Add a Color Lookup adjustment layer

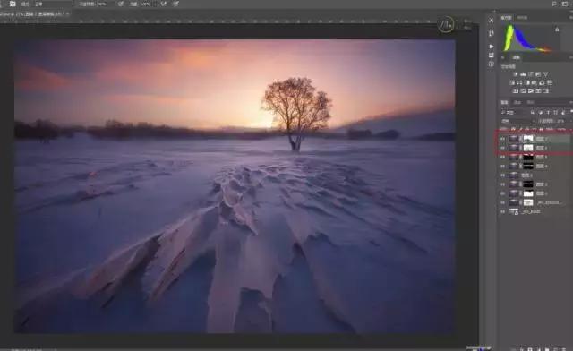click(x=550, y=83)
